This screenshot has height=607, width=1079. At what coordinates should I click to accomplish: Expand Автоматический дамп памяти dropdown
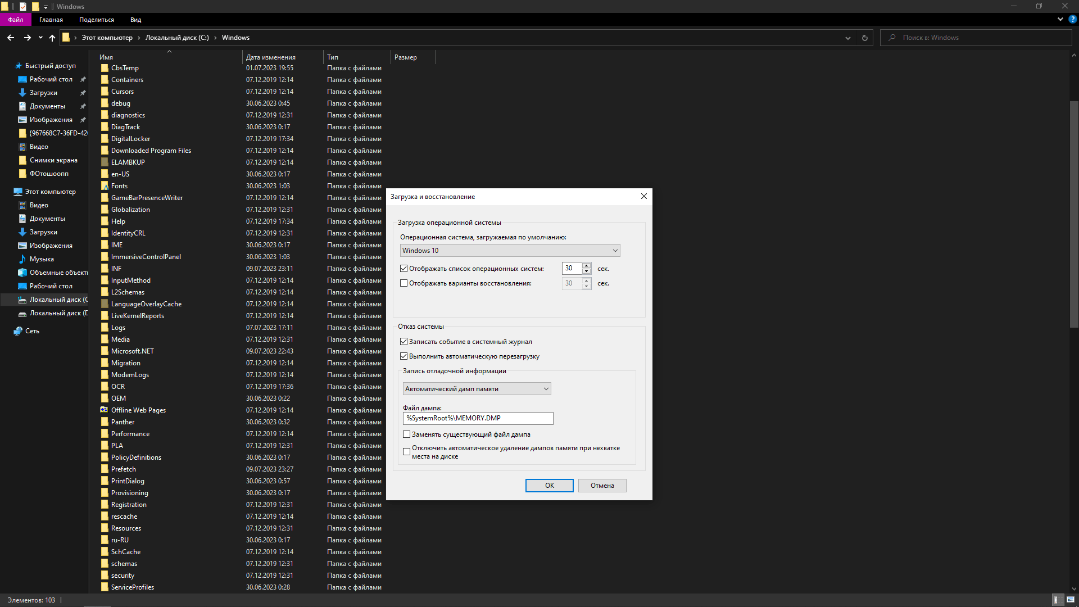(x=477, y=389)
